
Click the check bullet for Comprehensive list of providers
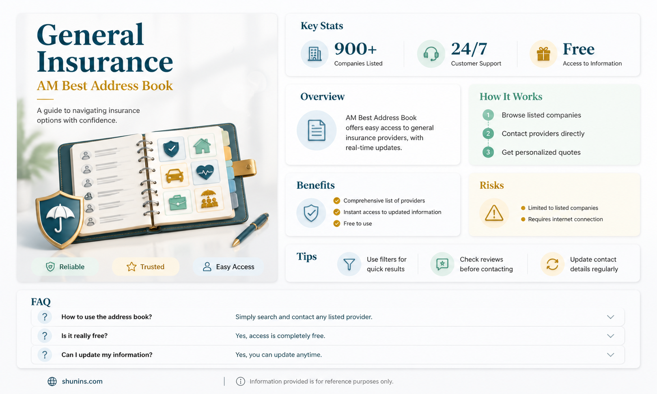click(337, 200)
